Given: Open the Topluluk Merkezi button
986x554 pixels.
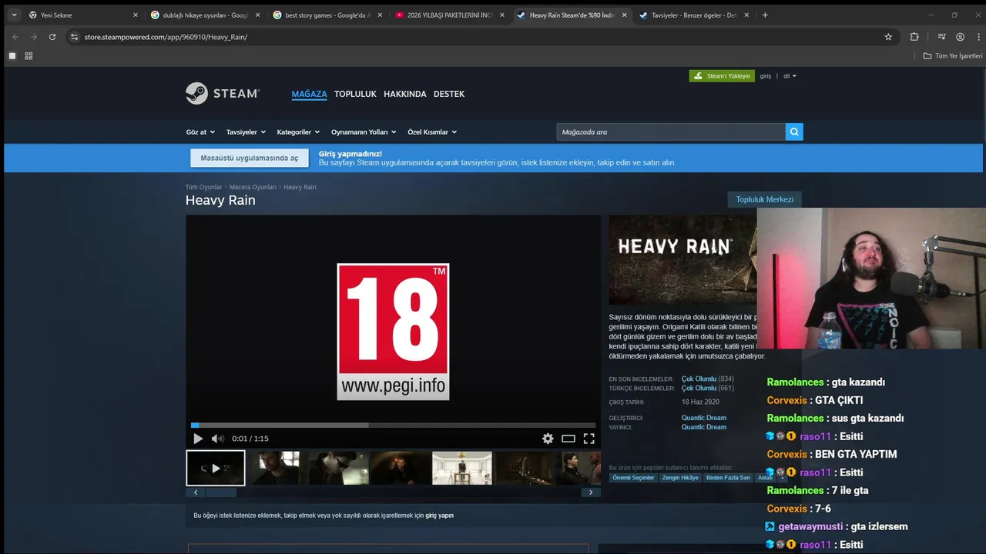Looking at the screenshot, I should (764, 199).
